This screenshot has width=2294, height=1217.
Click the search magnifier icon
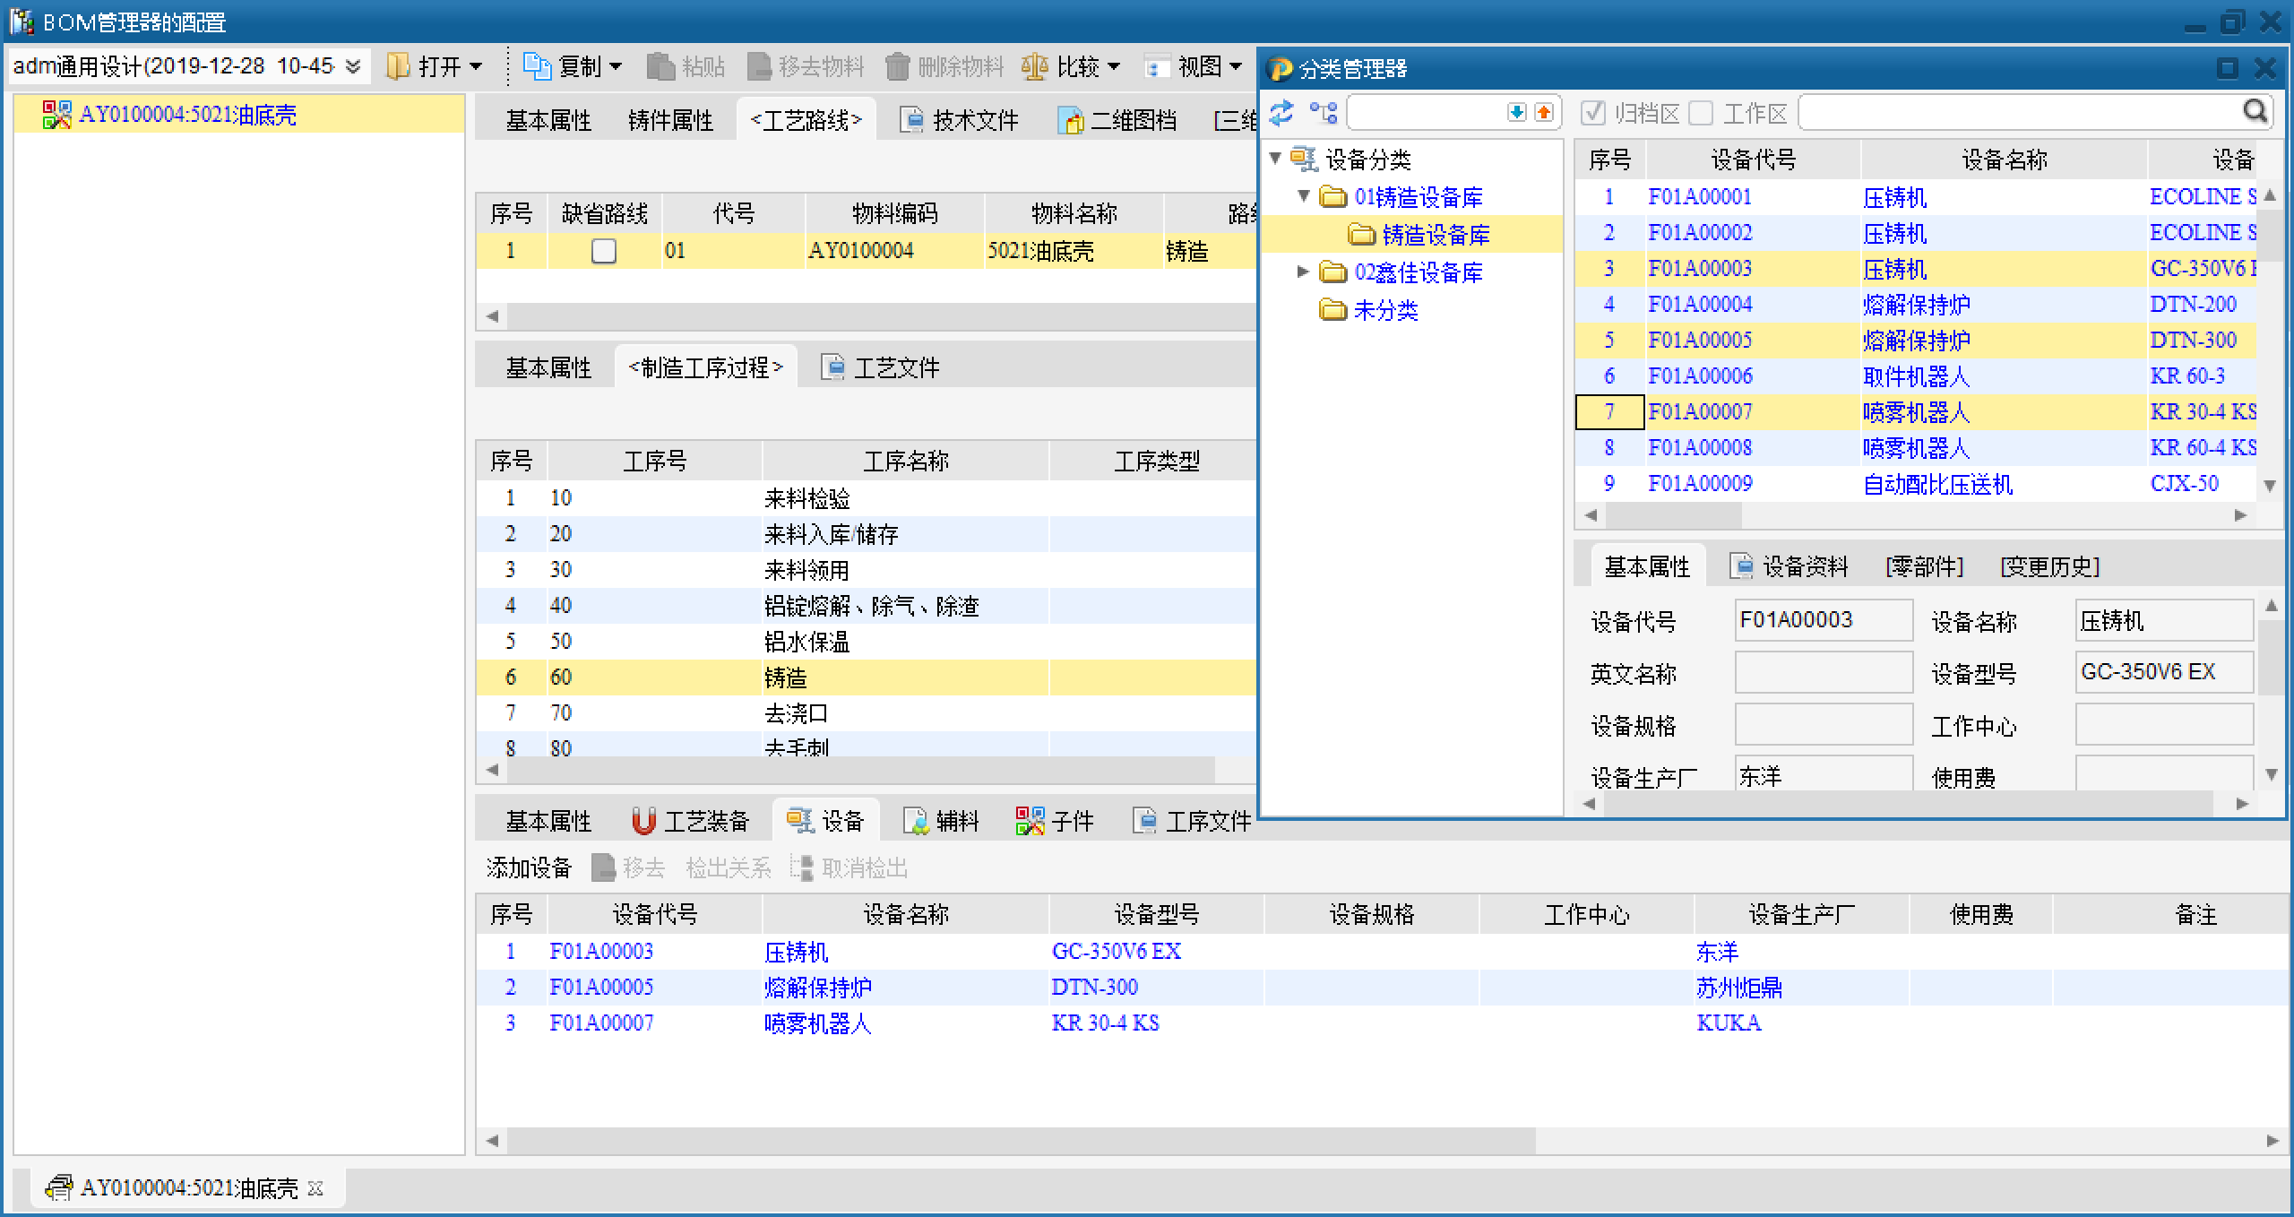point(2255,111)
